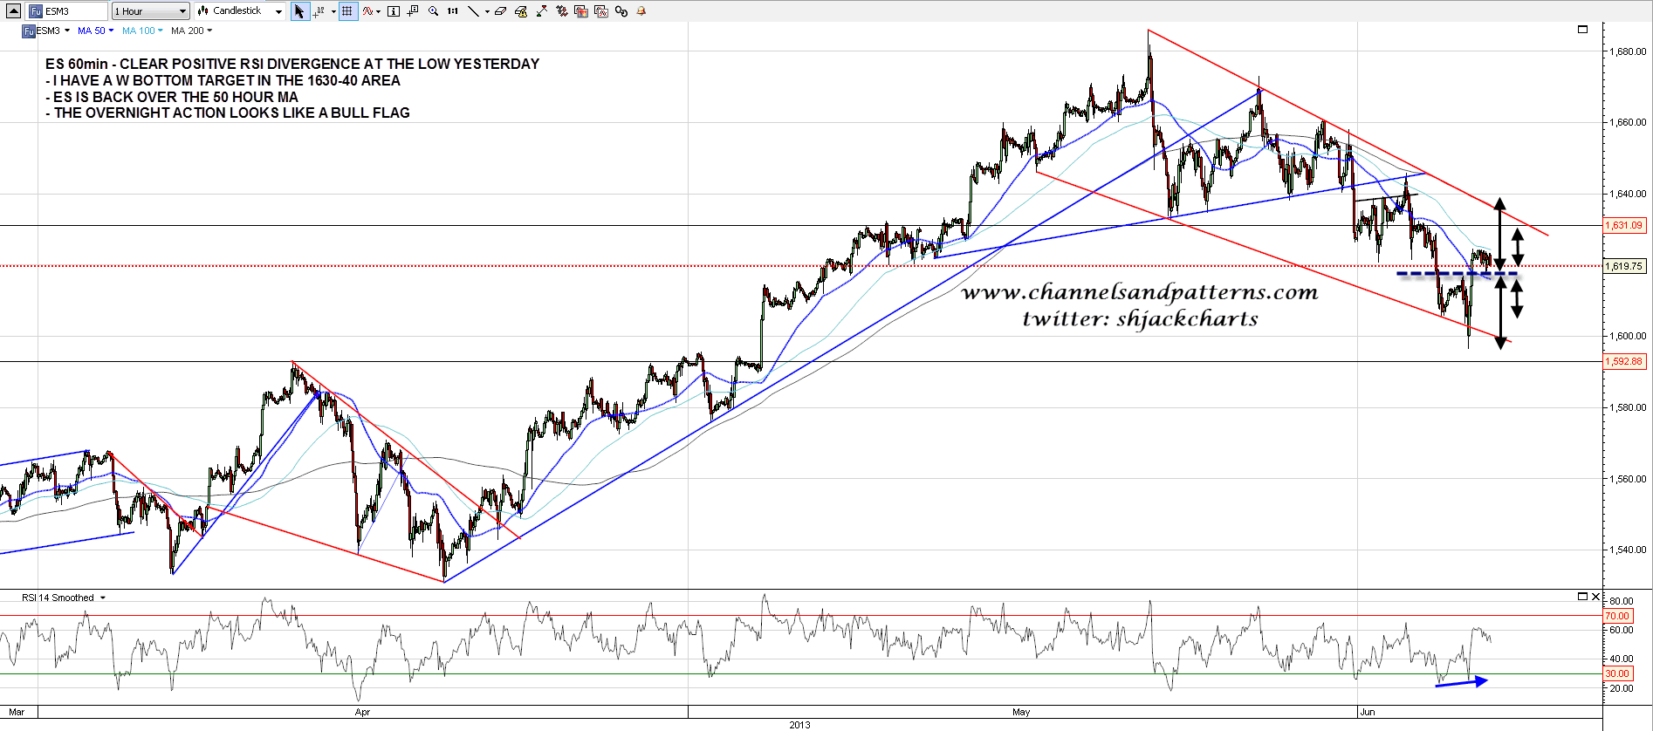Collapse toolbar with the up arrow button

pos(13,11)
